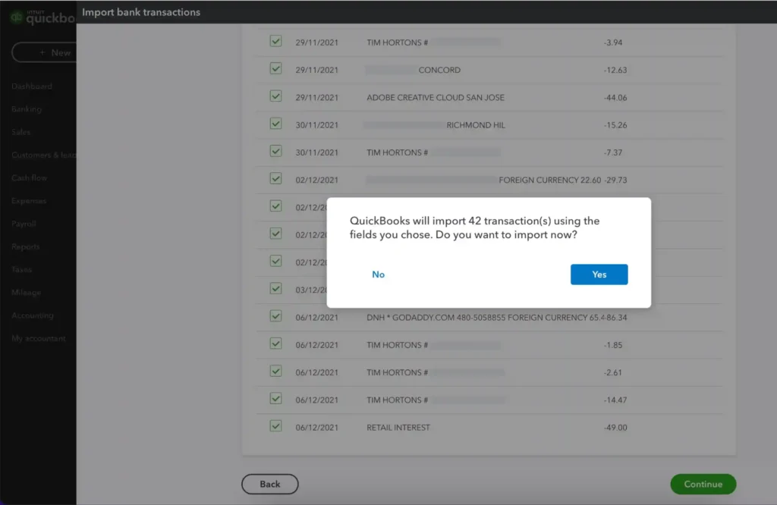The height and width of the screenshot is (505, 777).
Task: Click the CONCORD description text
Action: point(439,70)
